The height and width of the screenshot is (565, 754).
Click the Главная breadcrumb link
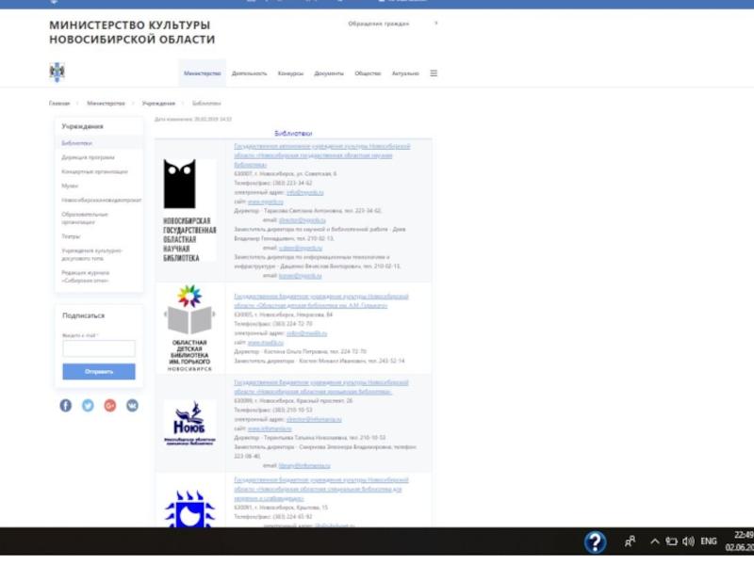tap(59, 103)
